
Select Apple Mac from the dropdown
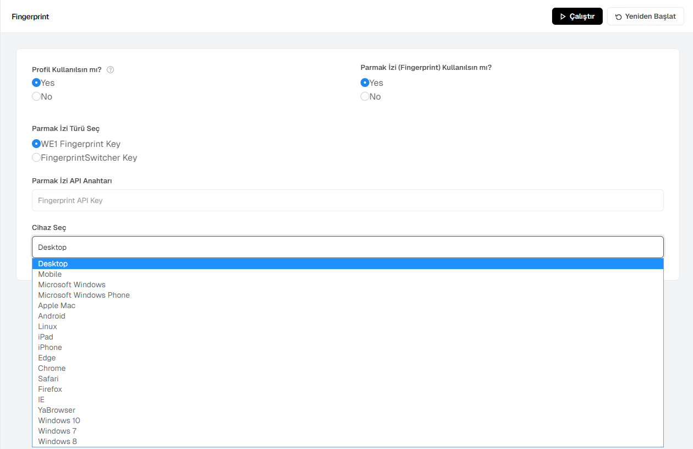(x=348, y=305)
